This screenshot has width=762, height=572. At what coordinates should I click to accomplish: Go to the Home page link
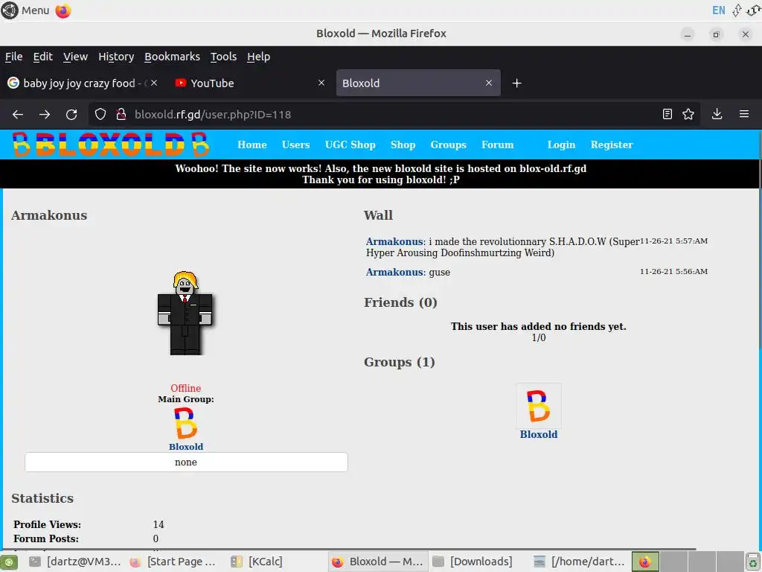point(252,144)
